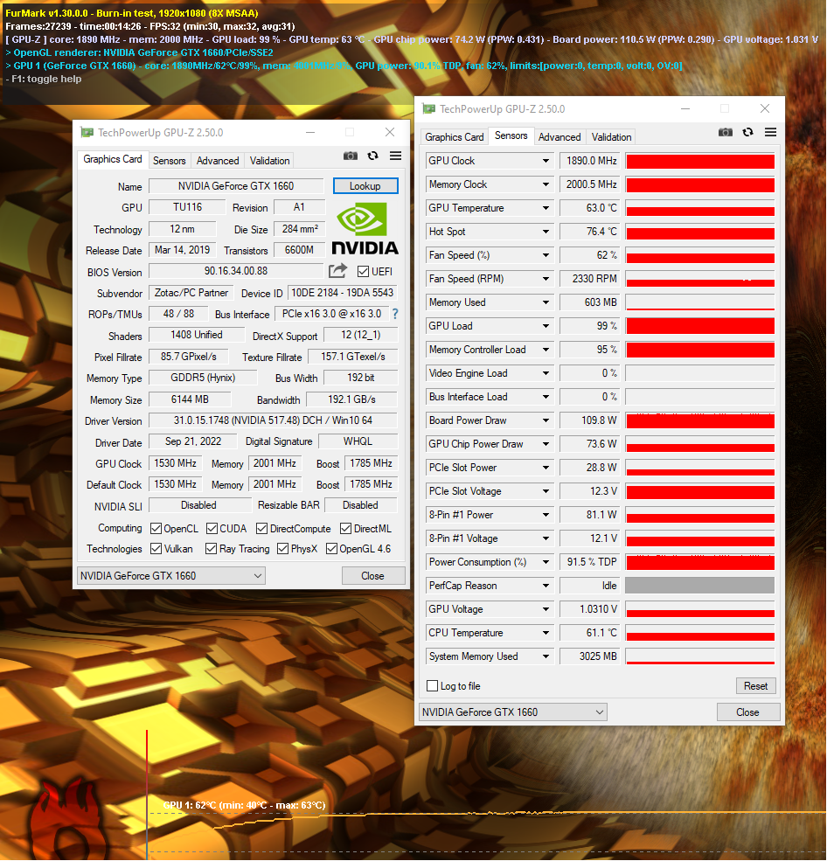Expand the Hot Spot sensor dropdown

546,232
